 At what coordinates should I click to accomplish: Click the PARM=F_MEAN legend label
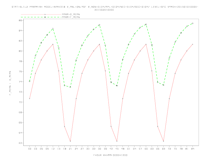click(x=71, y=17)
